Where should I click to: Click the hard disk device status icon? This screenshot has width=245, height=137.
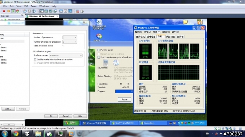click(x=219, y=128)
